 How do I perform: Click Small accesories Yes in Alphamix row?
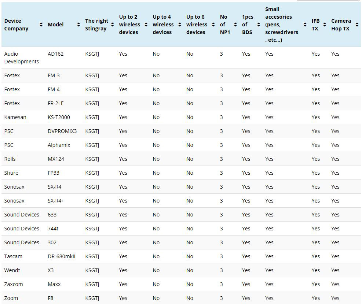[x=269, y=145]
